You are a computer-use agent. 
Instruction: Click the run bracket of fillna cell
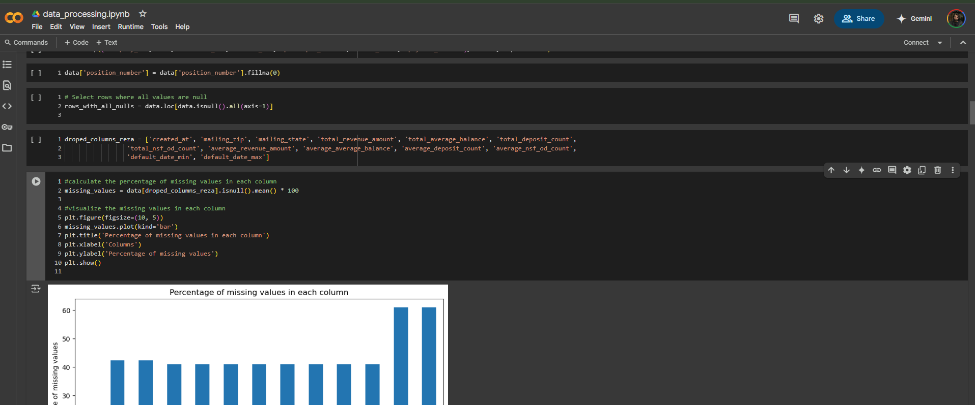coord(36,73)
